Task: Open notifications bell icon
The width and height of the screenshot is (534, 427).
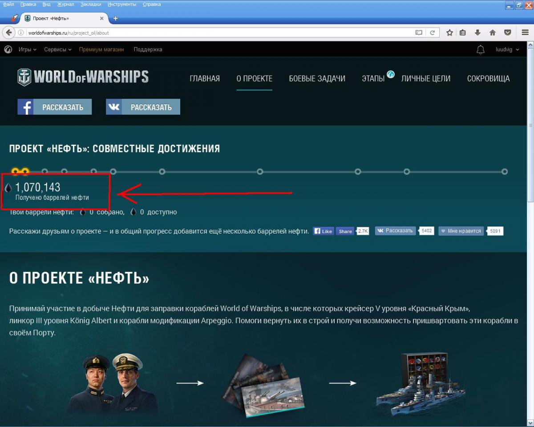Action: (x=481, y=49)
